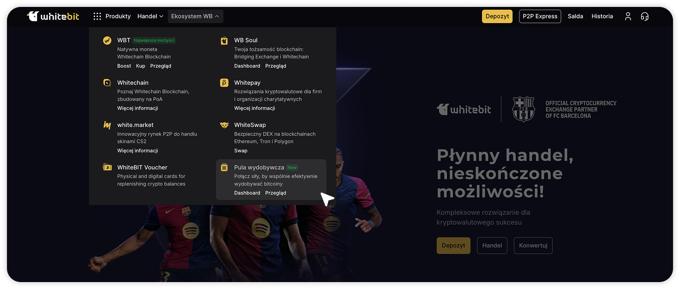Select the WhiteBIT Voucher card icon
680x289 pixels.
pyautogui.click(x=107, y=167)
